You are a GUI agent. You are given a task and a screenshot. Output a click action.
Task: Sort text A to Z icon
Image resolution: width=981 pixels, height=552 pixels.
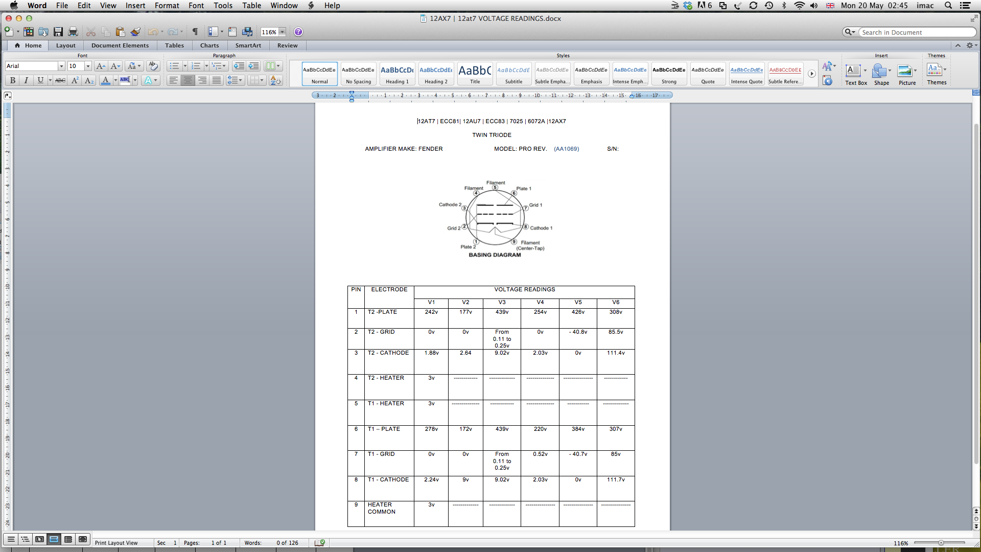(276, 80)
